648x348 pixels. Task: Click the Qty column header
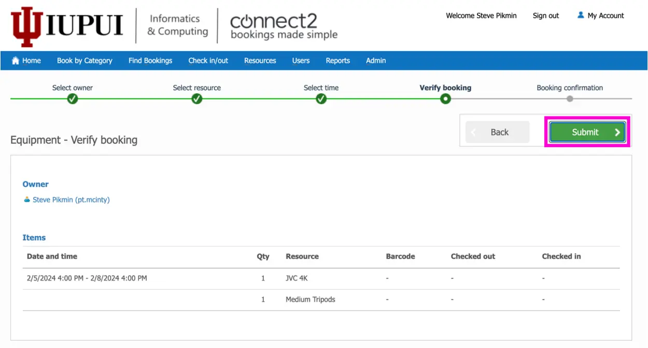(263, 256)
